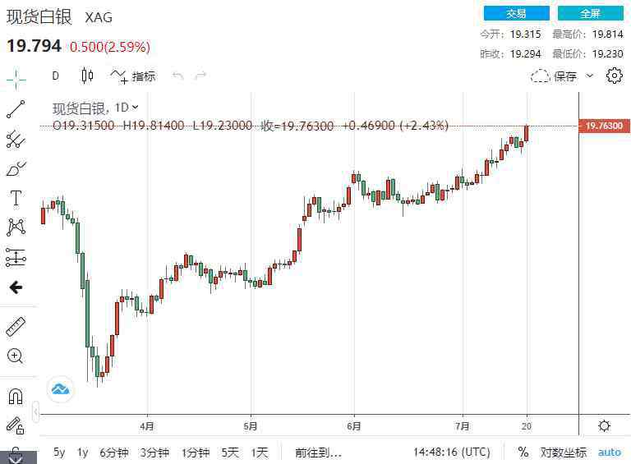This screenshot has width=631, height=464.
Task: Select the 5y time range
Action: pos(59,453)
